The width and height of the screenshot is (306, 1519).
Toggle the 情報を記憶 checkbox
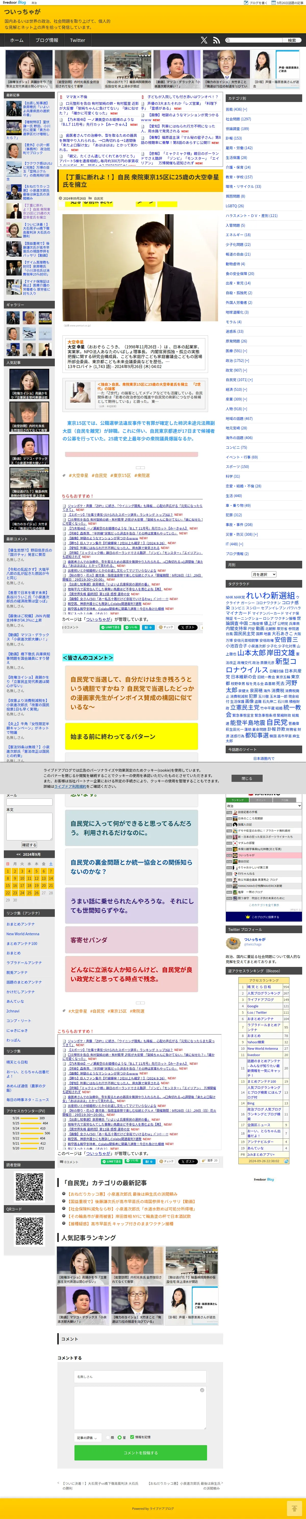point(132,1437)
